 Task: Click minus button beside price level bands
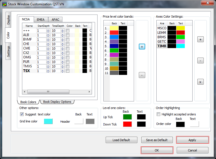pos(142,75)
